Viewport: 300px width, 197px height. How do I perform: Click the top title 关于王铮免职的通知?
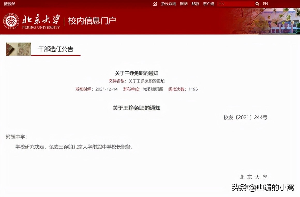click(x=136, y=73)
